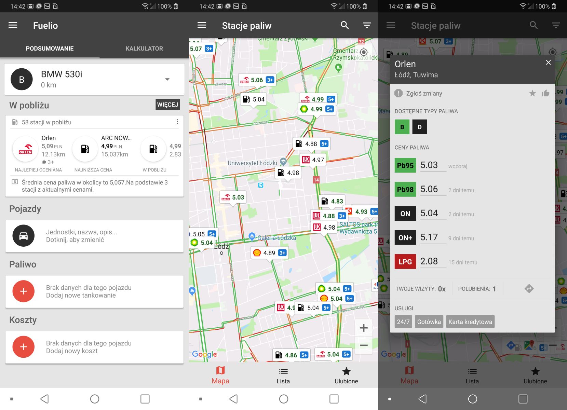
Task: Tap the Karta kredytowa service chip
Action: (x=470, y=322)
